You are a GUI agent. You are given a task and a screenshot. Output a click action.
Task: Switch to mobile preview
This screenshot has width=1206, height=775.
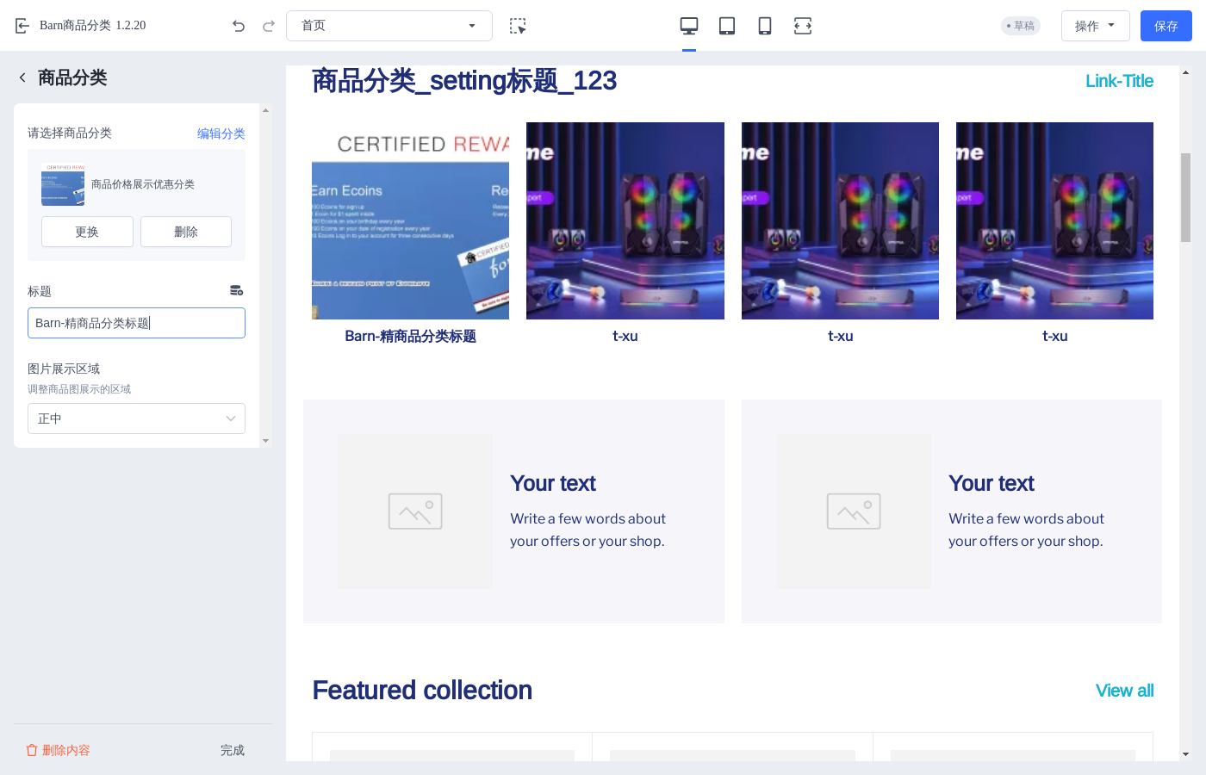coord(764,26)
